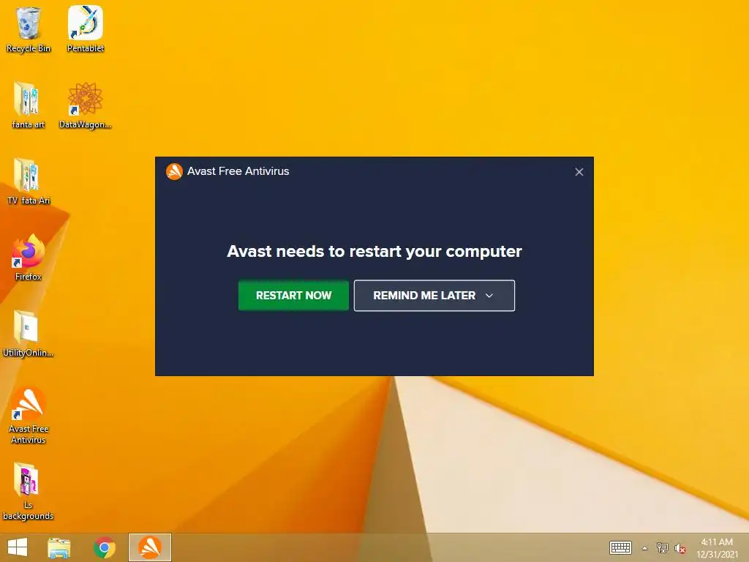Open File Explorer from the taskbar
The height and width of the screenshot is (562, 749).
pos(59,547)
